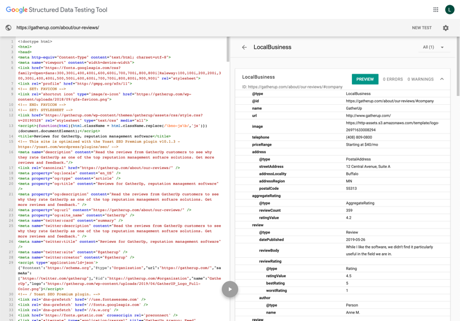Click the code pane vertical scrollbar
The height and width of the screenshot is (321, 460).
[x=227, y=51]
